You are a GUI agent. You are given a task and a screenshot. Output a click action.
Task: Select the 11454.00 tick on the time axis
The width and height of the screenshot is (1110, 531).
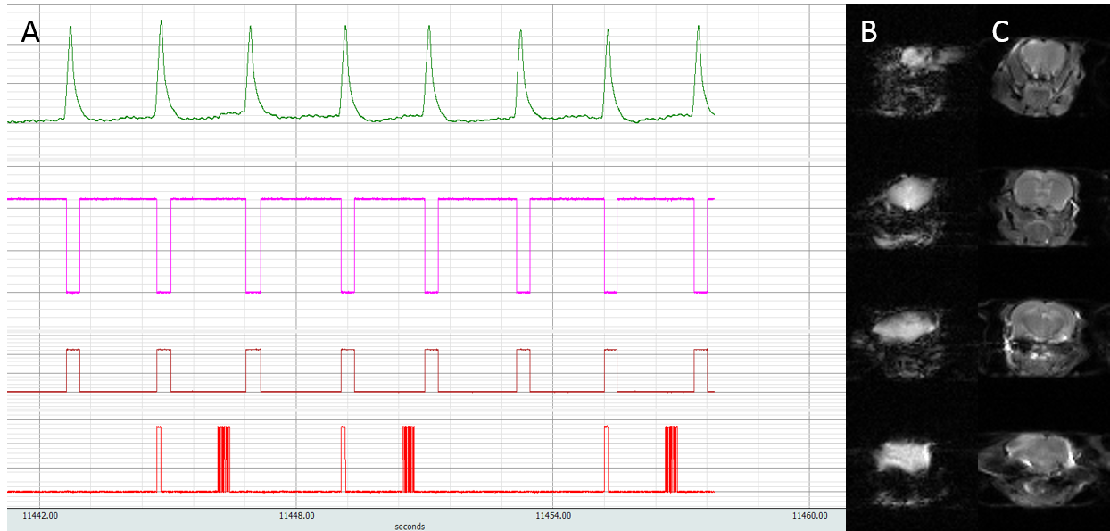point(552,516)
